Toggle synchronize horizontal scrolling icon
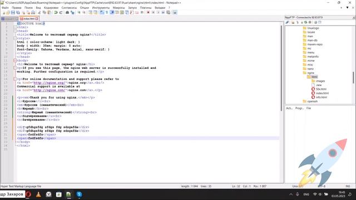 coord(95,12)
